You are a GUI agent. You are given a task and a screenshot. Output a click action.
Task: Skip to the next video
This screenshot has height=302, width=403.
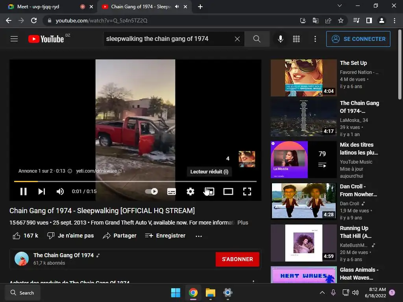42,192
